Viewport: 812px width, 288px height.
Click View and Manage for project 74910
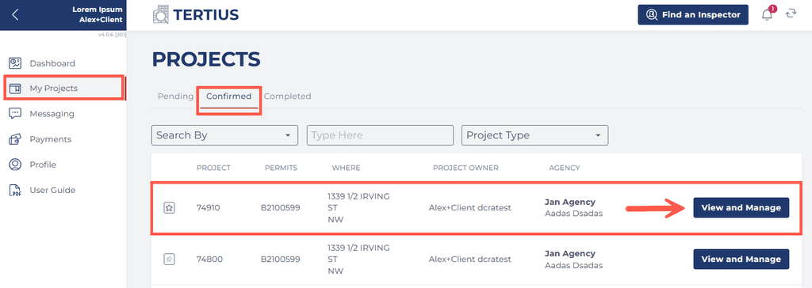pyautogui.click(x=741, y=208)
